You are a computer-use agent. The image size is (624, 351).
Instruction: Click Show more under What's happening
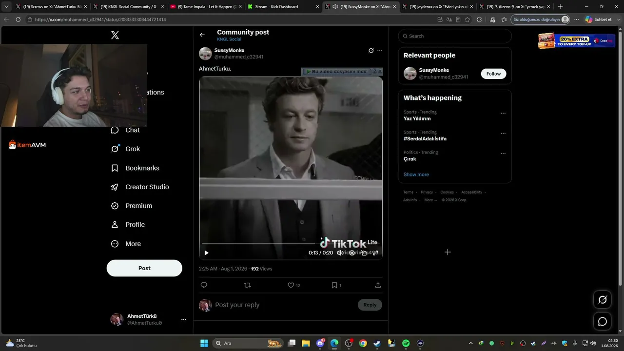416,175
